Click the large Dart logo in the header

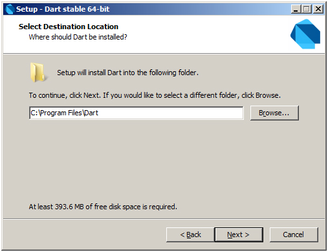pyautogui.click(x=305, y=34)
